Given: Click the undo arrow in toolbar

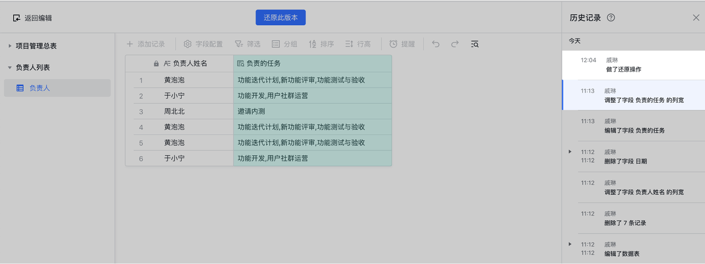Looking at the screenshot, I should point(436,44).
